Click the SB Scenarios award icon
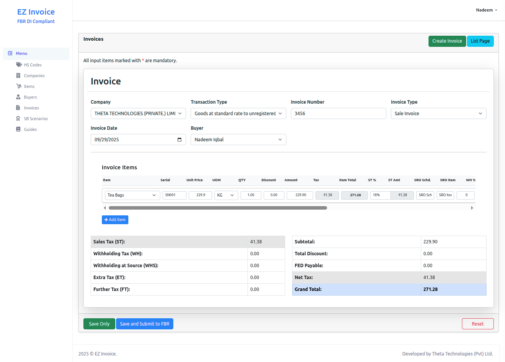The width and height of the screenshot is (505, 362). (18, 119)
